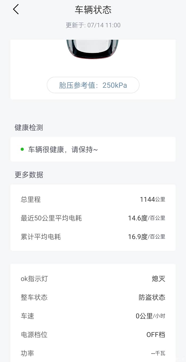Tap the ok指示灯 label
The width and height of the screenshot is (186, 362).
tap(34, 279)
